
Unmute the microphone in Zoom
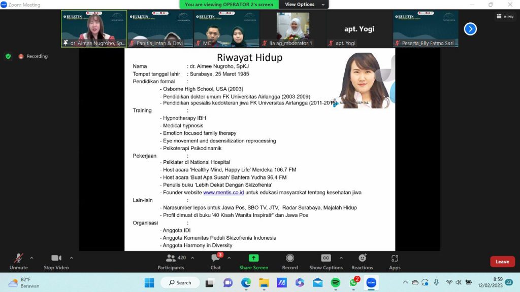click(x=19, y=261)
